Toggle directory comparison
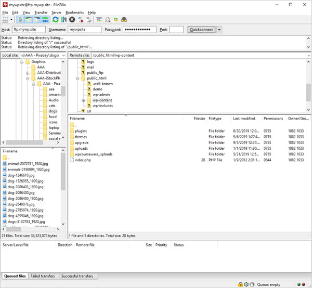Image resolution: width=312 pixels, height=288 pixels. point(108,19)
